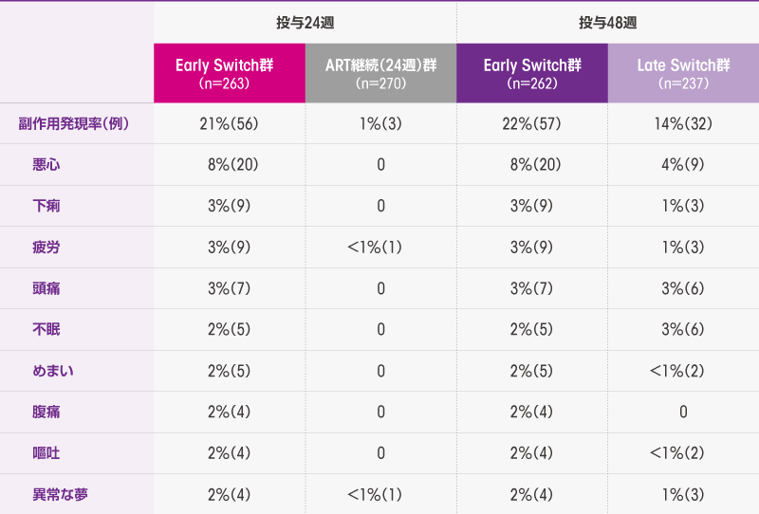Click the 腹痛 row label
Image resolution: width=759 pixels, height=514 pixels.
coord(46,412)
